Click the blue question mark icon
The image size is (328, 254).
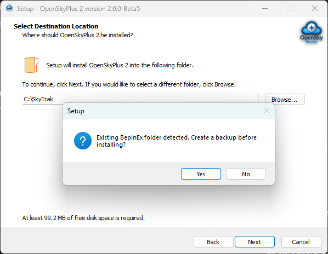(x=83, y=141)
